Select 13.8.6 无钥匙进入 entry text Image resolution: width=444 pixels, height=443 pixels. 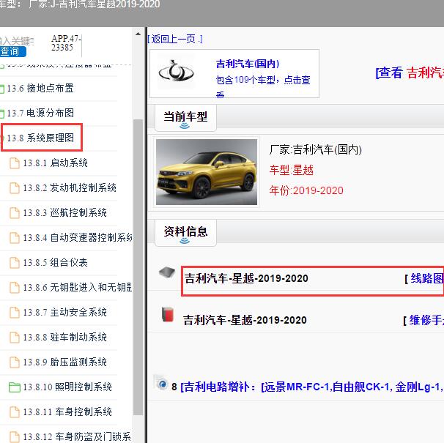pos(78,287)
